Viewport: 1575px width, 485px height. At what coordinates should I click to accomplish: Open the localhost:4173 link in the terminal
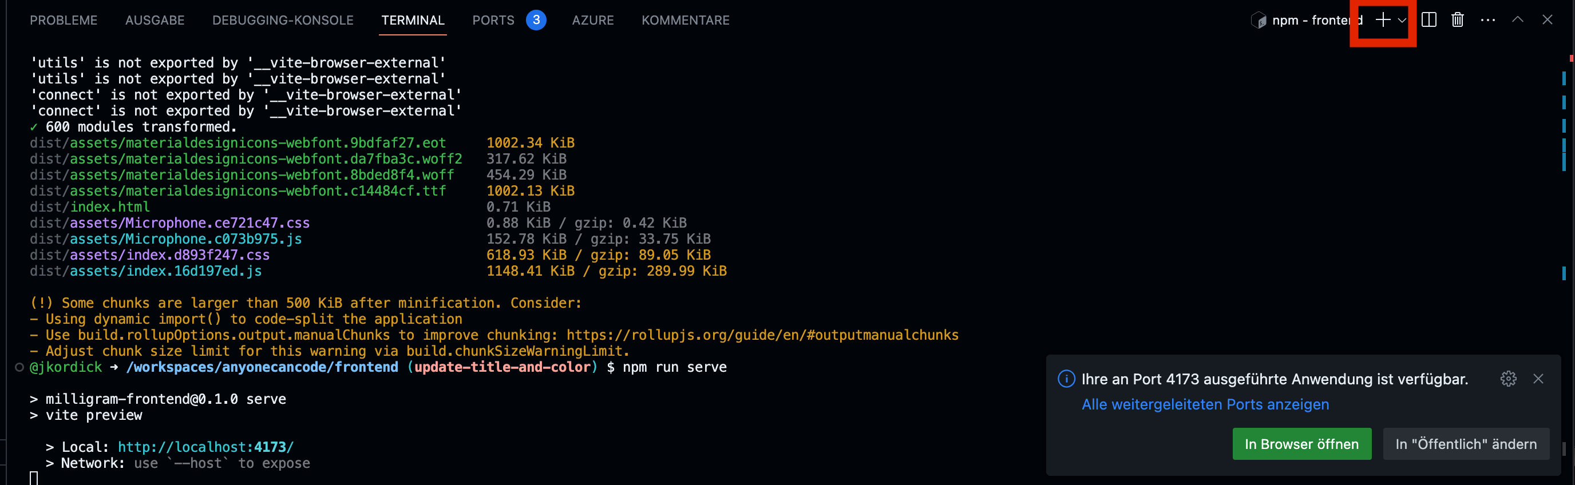[x=205, y=447]
